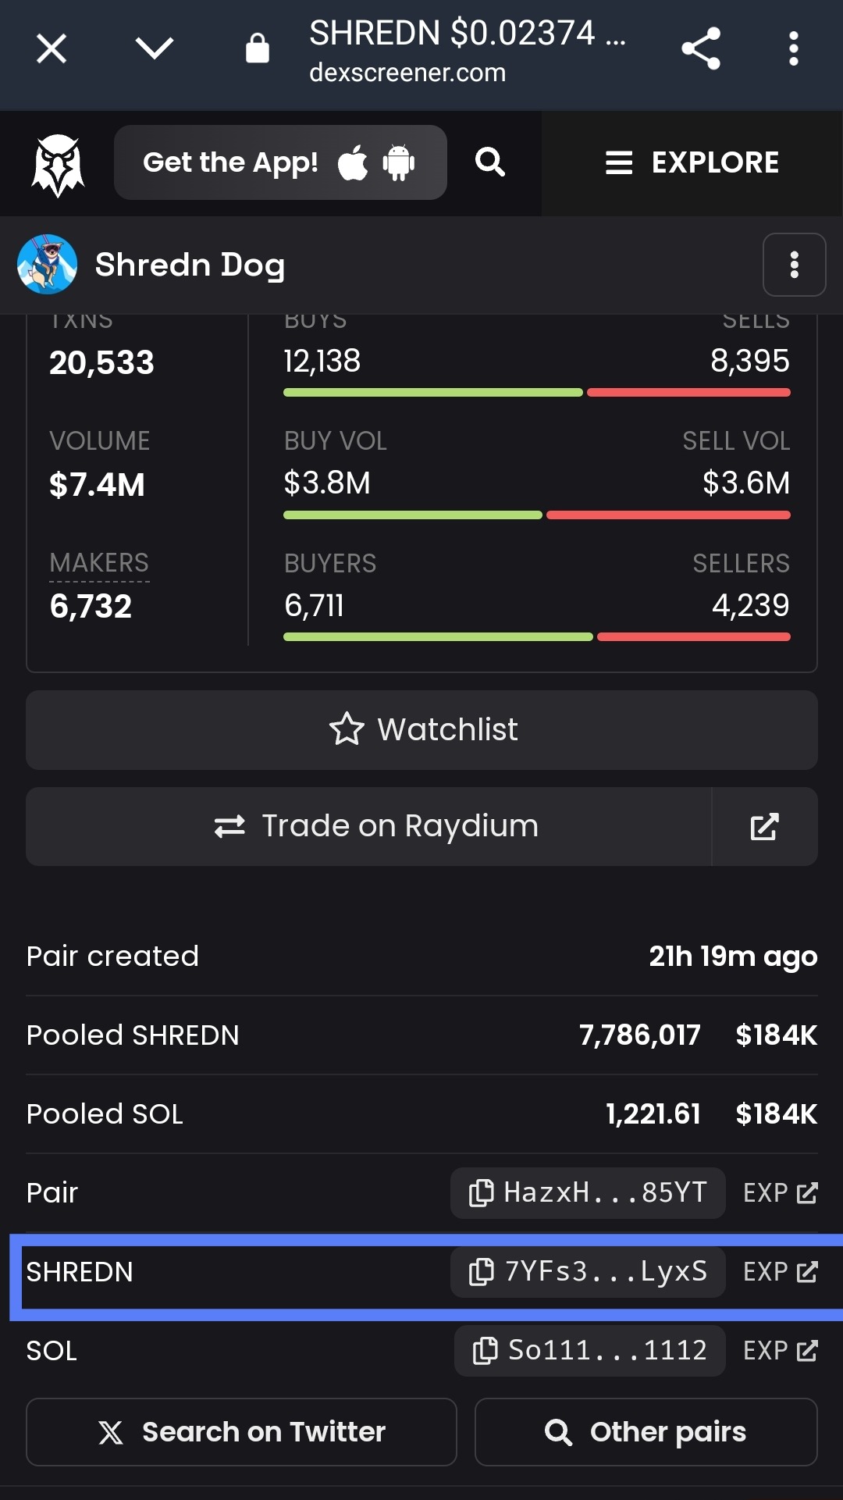Viewport: 843px width, 1500px height.
Task: Open the EXPLORE menu
Action: tap(692, 162)
